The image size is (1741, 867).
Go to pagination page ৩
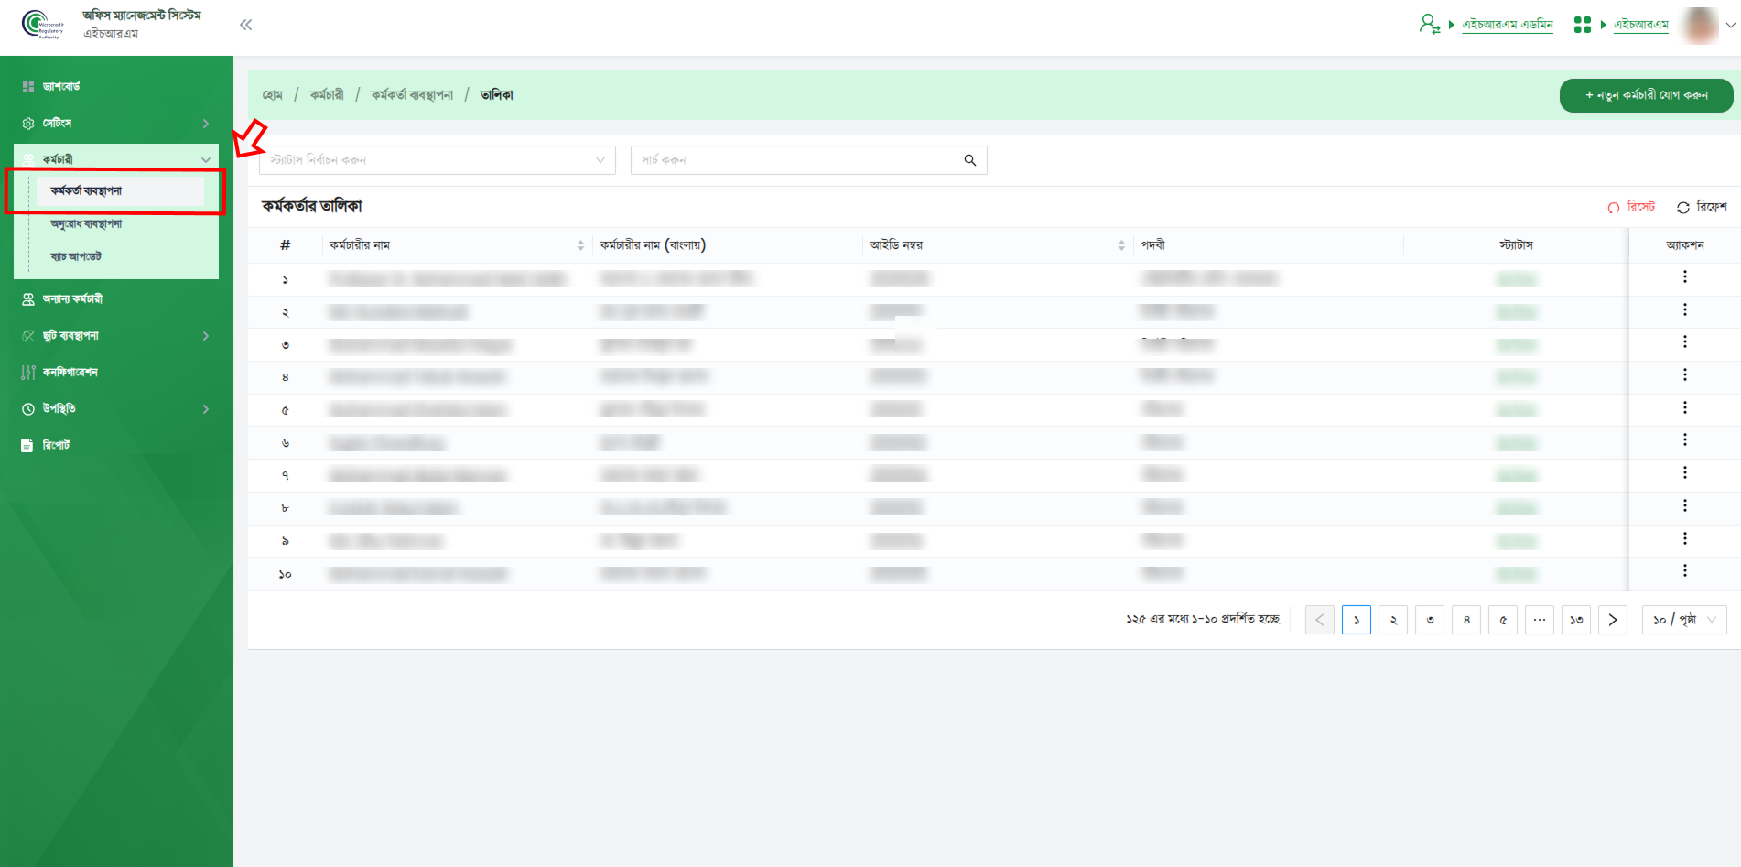pyautogui.click(x=1429, y=620)
